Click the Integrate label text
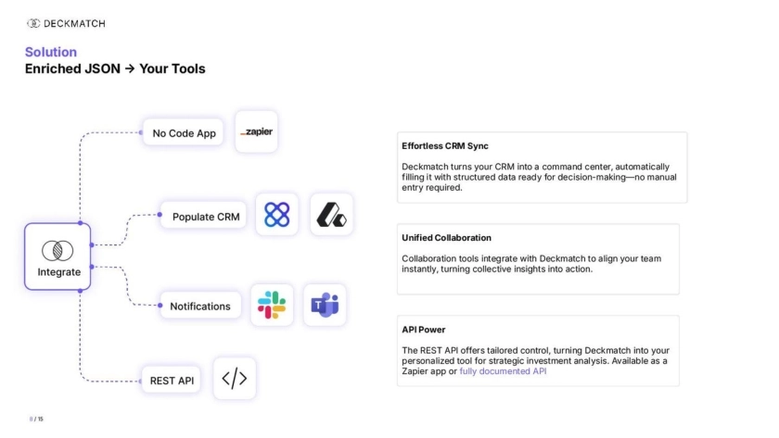Screen dimensions: 779x438 tap(57, 272)
